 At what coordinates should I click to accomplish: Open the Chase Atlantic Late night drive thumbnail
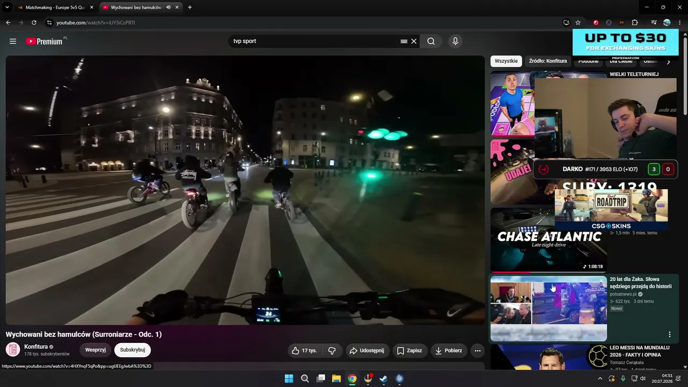(549, 240)
